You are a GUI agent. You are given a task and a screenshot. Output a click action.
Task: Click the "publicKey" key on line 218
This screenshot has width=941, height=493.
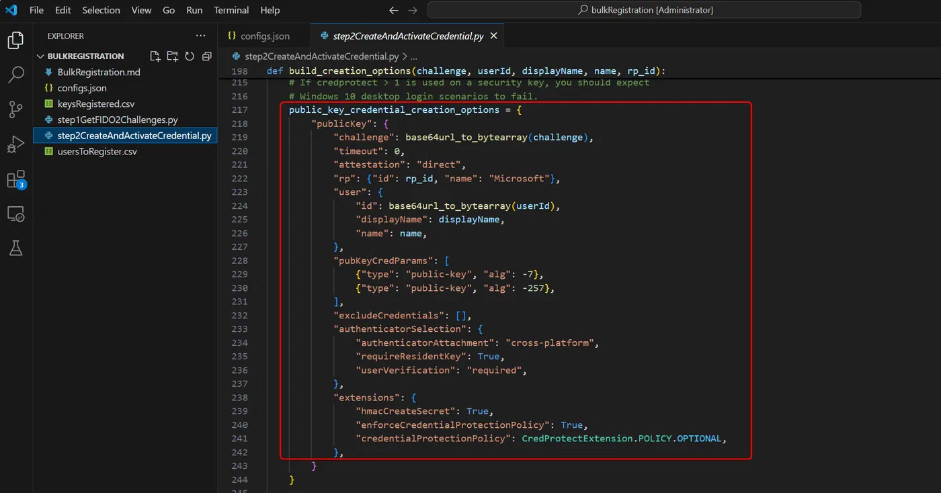coord(341,124)
